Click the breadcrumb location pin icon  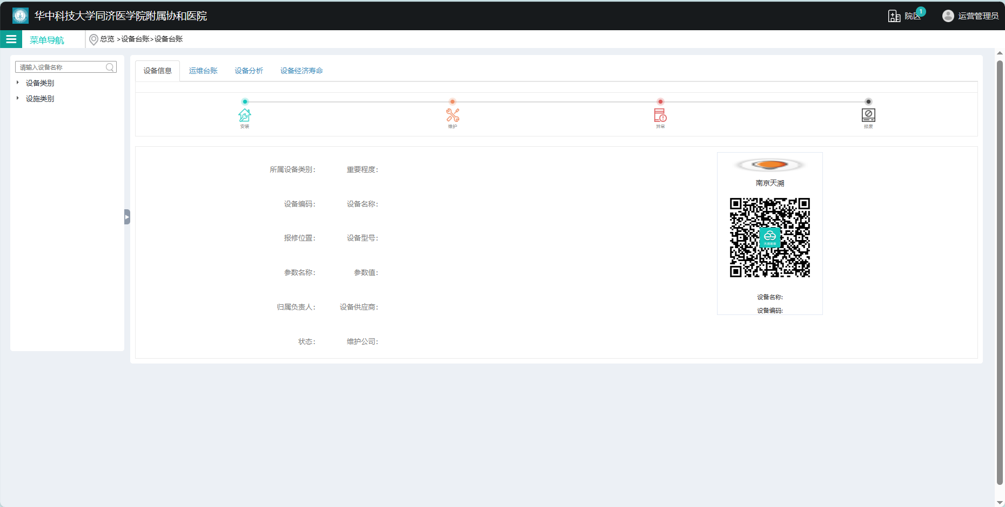point(93,39)
